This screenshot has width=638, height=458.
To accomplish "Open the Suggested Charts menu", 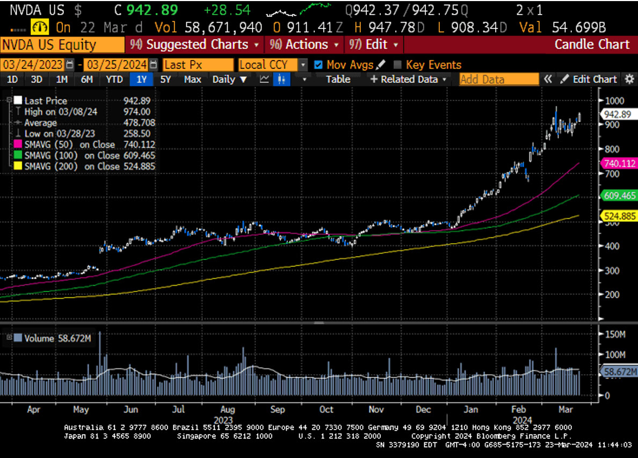I will 194,45.
